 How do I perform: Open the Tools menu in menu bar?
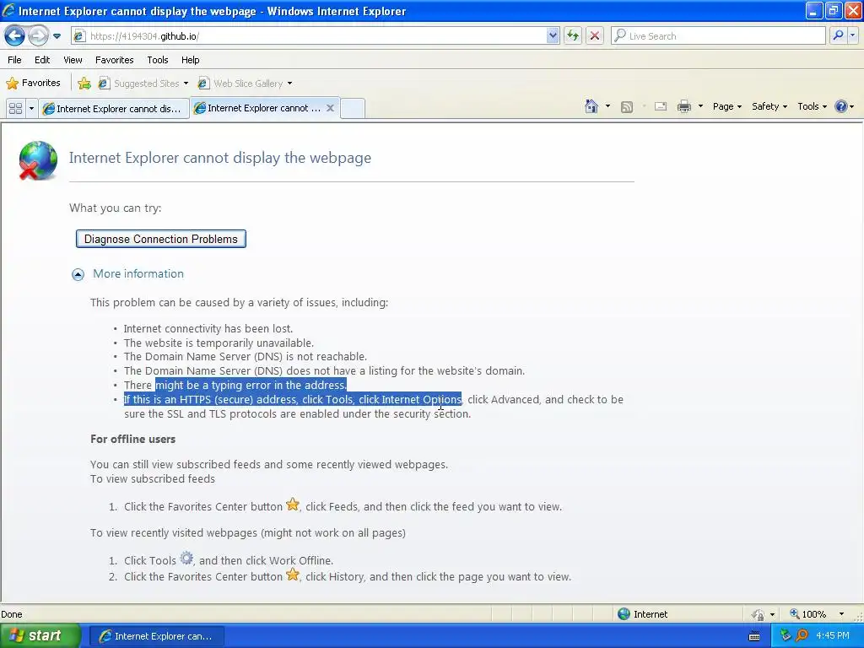158,60
